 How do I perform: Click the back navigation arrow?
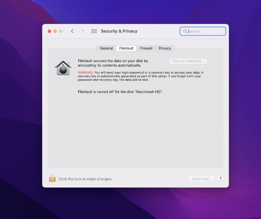click(72, 31)
